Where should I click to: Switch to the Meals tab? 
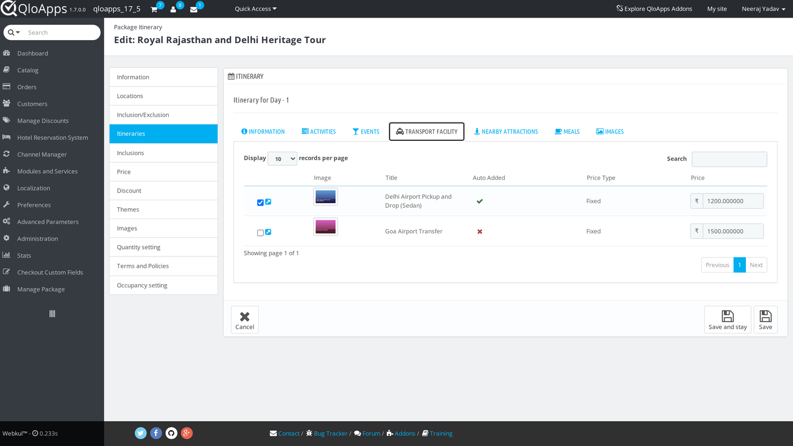(x=567, y=131)
